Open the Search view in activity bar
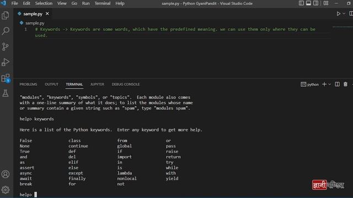353x198 pixels. [6, 31]
